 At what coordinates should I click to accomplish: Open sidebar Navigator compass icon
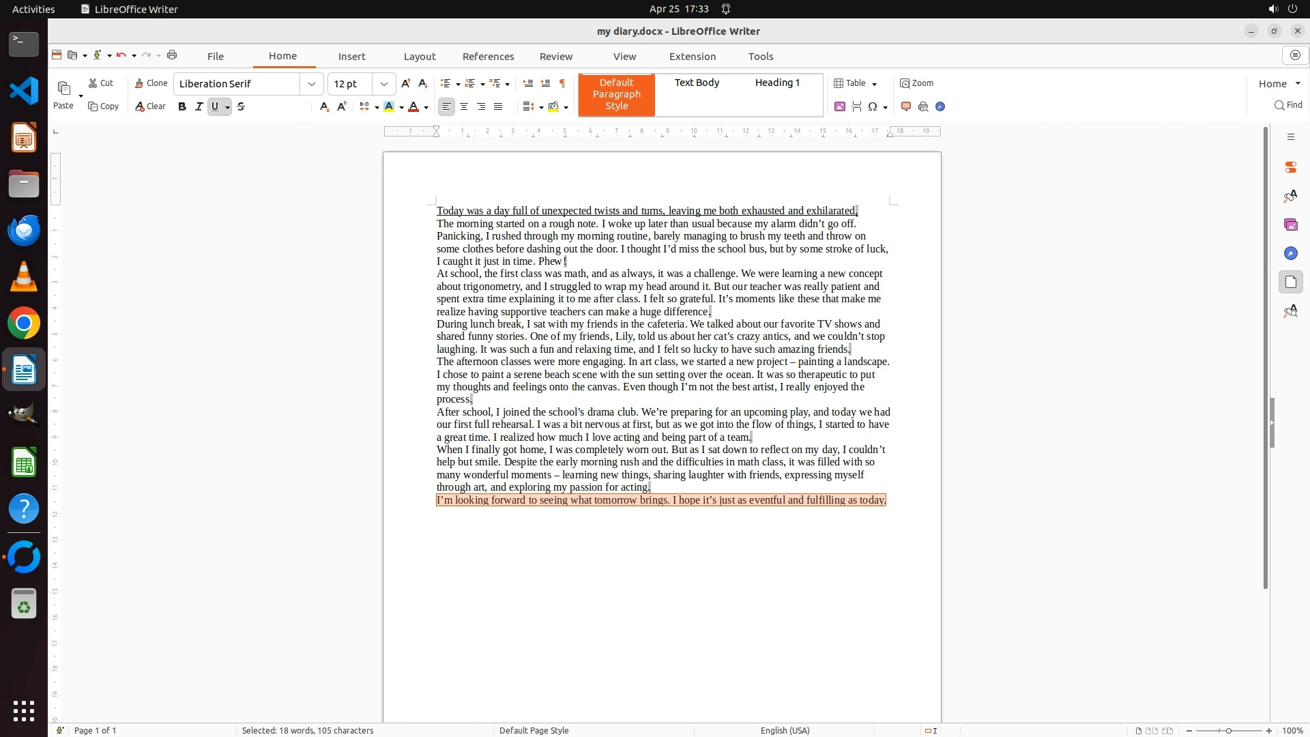(x=1290, y=253)
